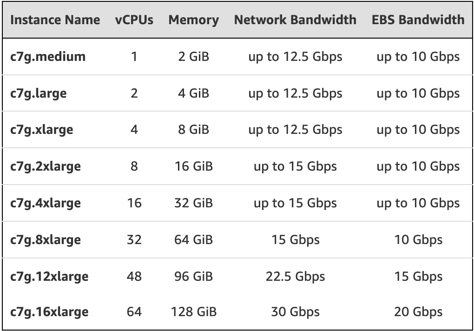
Task: Click the c7g.4xlarge instance name
Action: pyautogui.click(x=46, y=203)
